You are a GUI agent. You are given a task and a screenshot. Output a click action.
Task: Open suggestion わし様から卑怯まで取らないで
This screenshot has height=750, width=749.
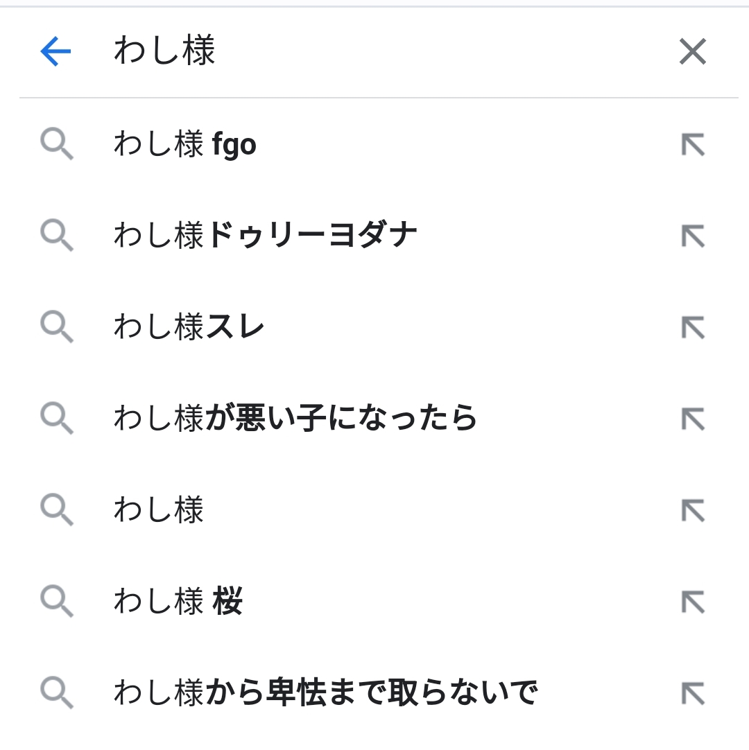tap(326, 692)
